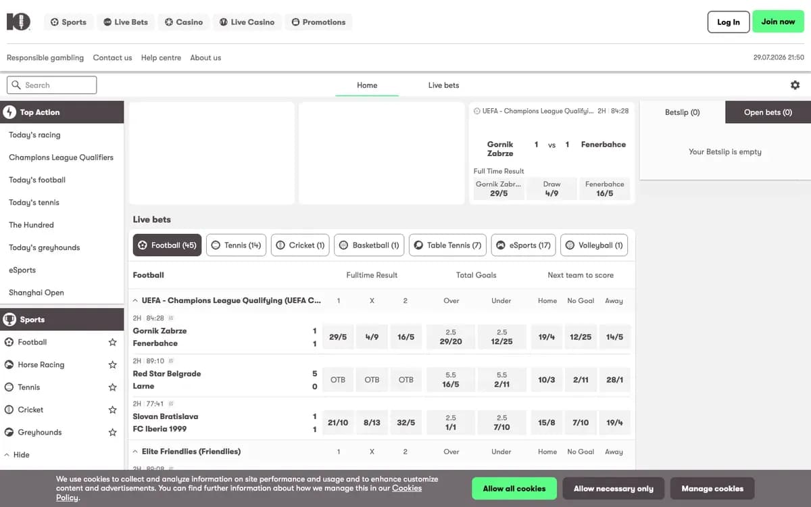Viewport: 811px width, 507px height.
Task: Click the Top Action lightning icon
Action: pyautogui.click(x=9, y=112)
